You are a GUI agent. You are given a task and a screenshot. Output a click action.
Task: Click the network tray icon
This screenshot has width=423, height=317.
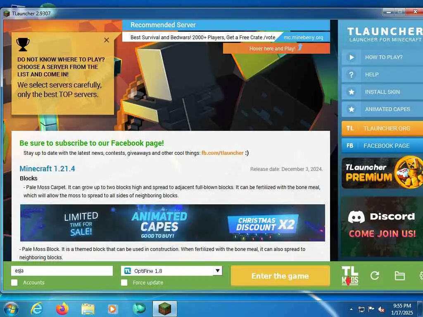361,309
